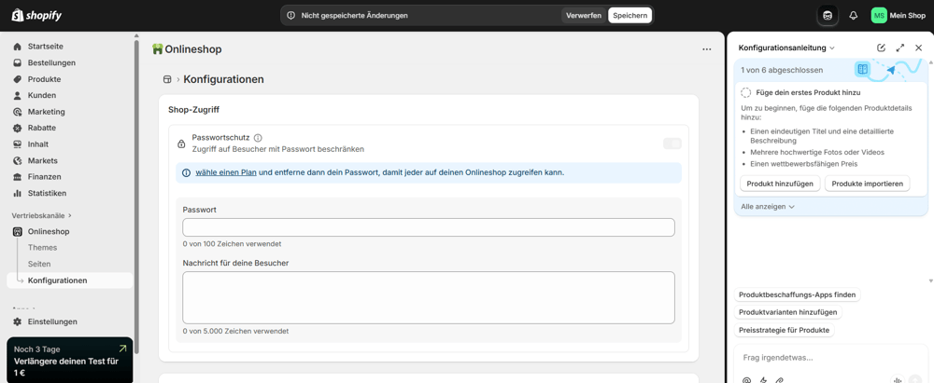Toggle the Passwortschutz switch
The width and height of the screenshot is (934, 383).
tap(672, 144)
